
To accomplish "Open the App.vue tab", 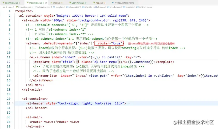I will (x=99, y=3).
